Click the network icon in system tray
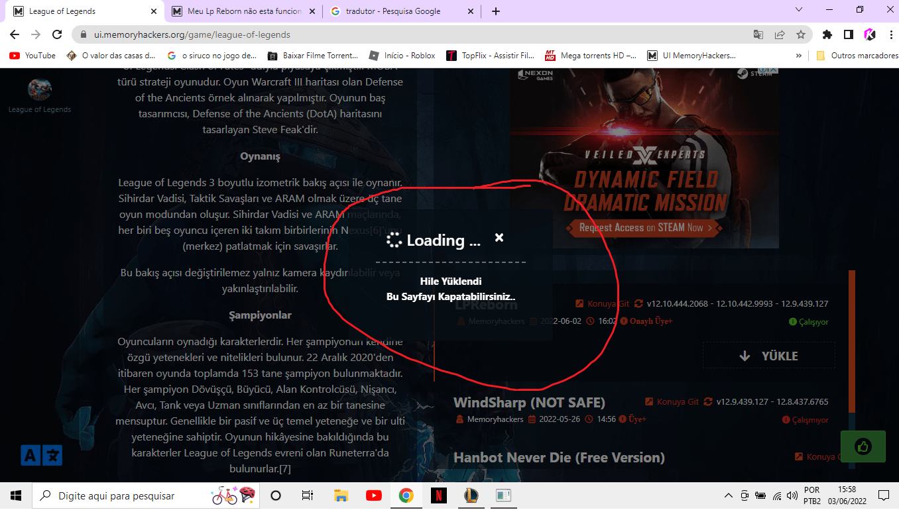 pyautogui.click(x=776, y=495)
